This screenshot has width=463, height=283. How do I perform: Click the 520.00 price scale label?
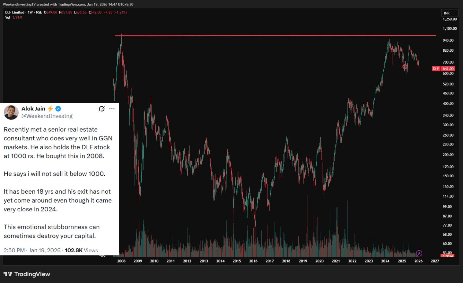click(x=448, y=84)
